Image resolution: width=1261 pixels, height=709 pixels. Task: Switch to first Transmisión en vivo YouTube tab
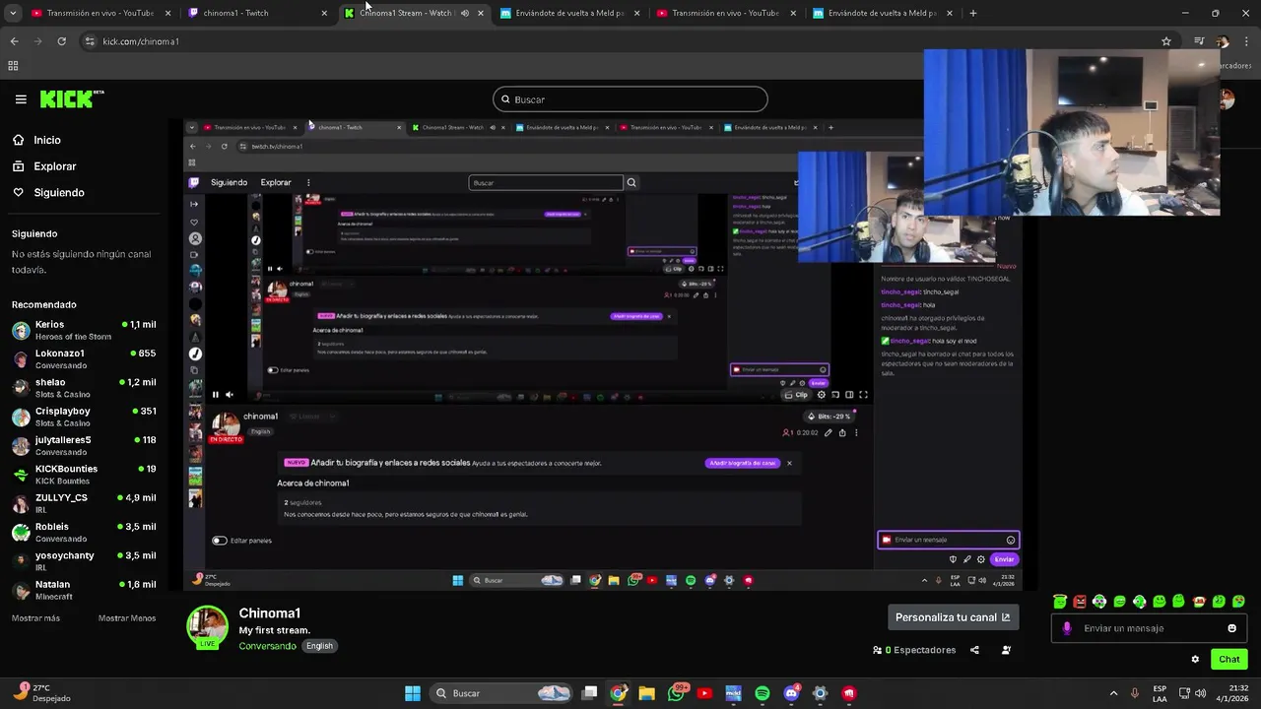(x=101, y=13)
